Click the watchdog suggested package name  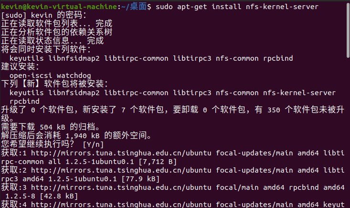[74, 76]
